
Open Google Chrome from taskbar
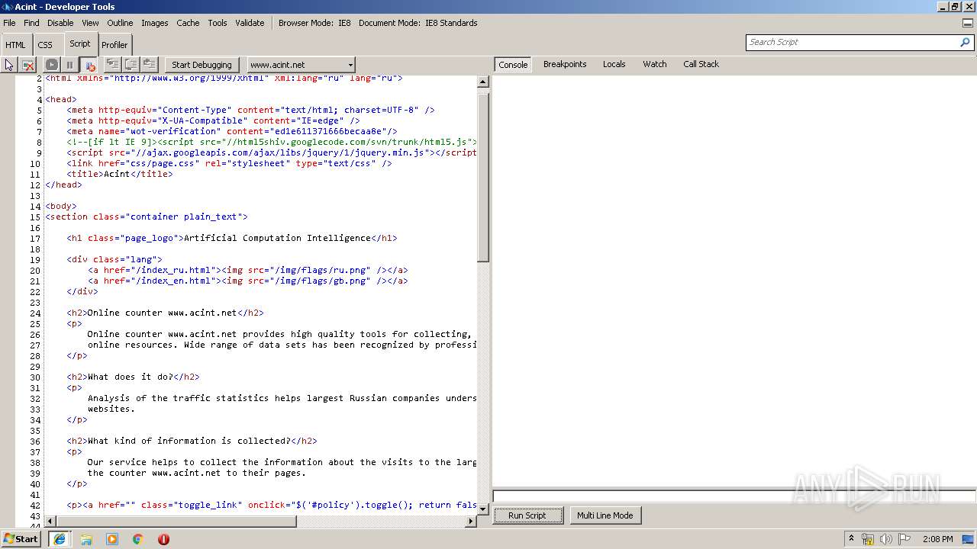[138, 539]
